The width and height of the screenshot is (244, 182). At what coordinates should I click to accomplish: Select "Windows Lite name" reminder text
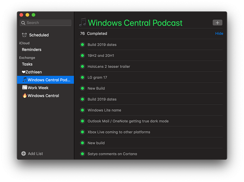click(x=104, y=110)
